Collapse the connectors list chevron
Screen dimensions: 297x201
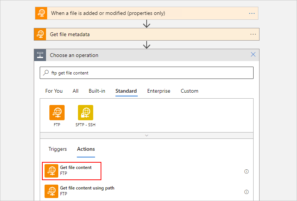(x=147, y=135)
